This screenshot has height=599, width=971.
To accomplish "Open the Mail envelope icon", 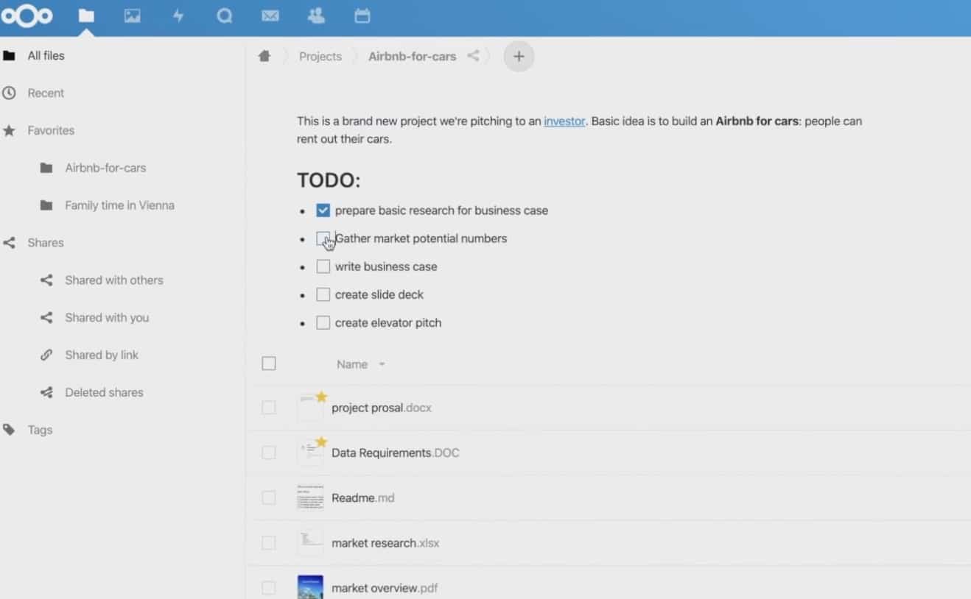I will [270, 15].
